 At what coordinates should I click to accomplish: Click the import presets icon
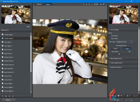coord(9,96)
